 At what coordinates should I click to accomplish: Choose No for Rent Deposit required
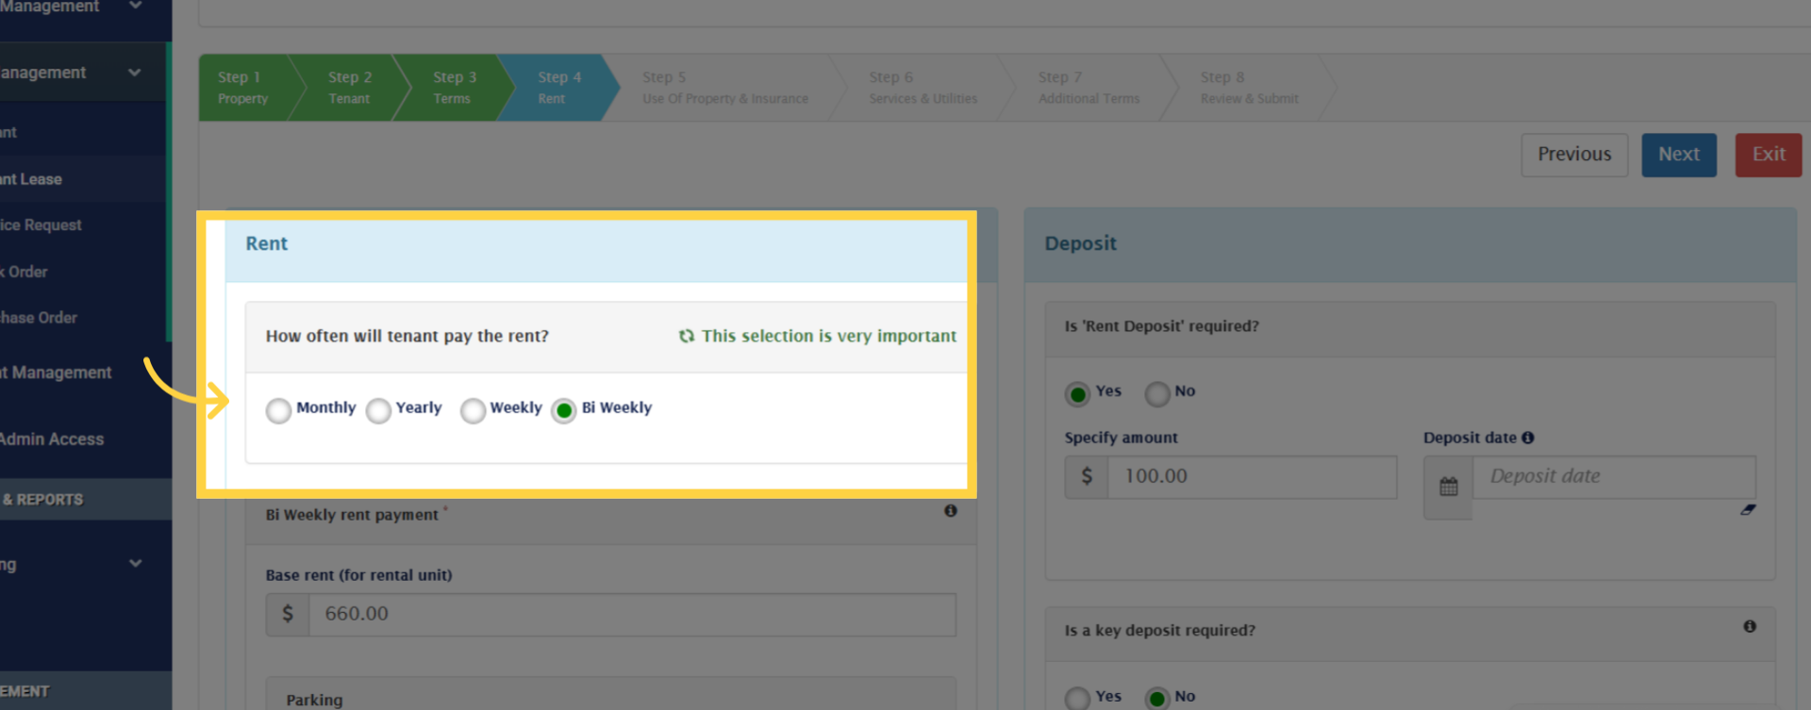coord(1157,394)
